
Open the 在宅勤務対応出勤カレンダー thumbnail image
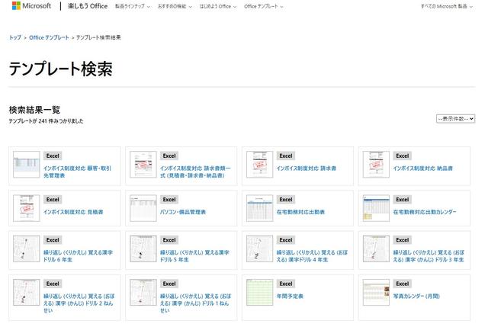(x=375, y=206)
